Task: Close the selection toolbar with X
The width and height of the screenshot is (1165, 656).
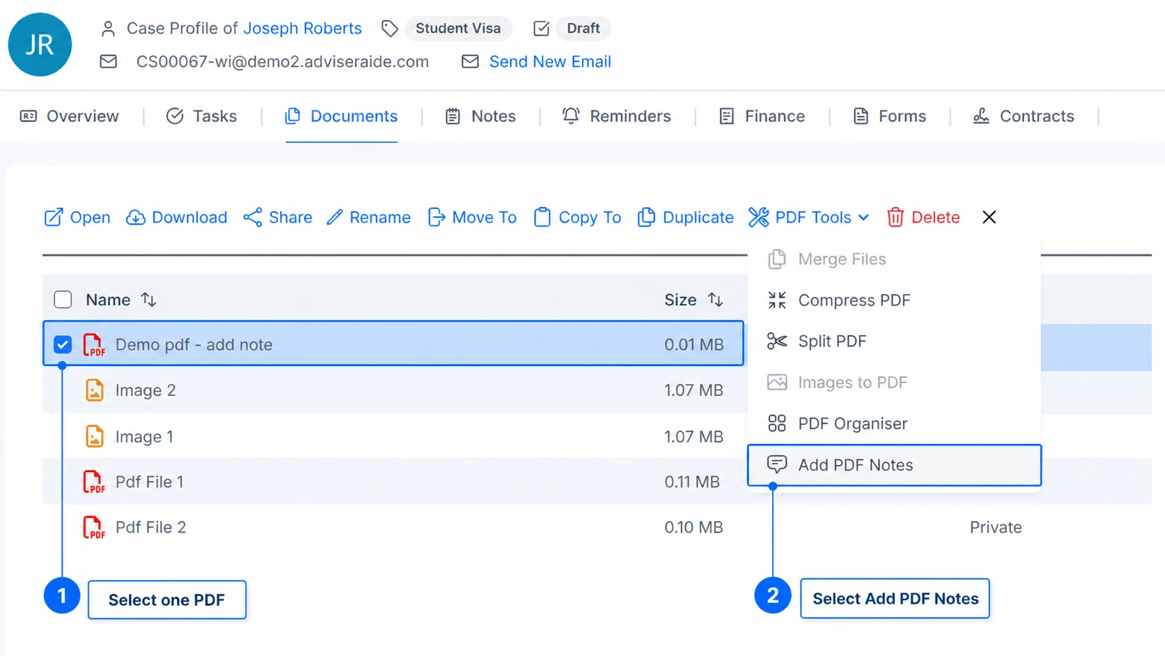Action: click(989, 218)
